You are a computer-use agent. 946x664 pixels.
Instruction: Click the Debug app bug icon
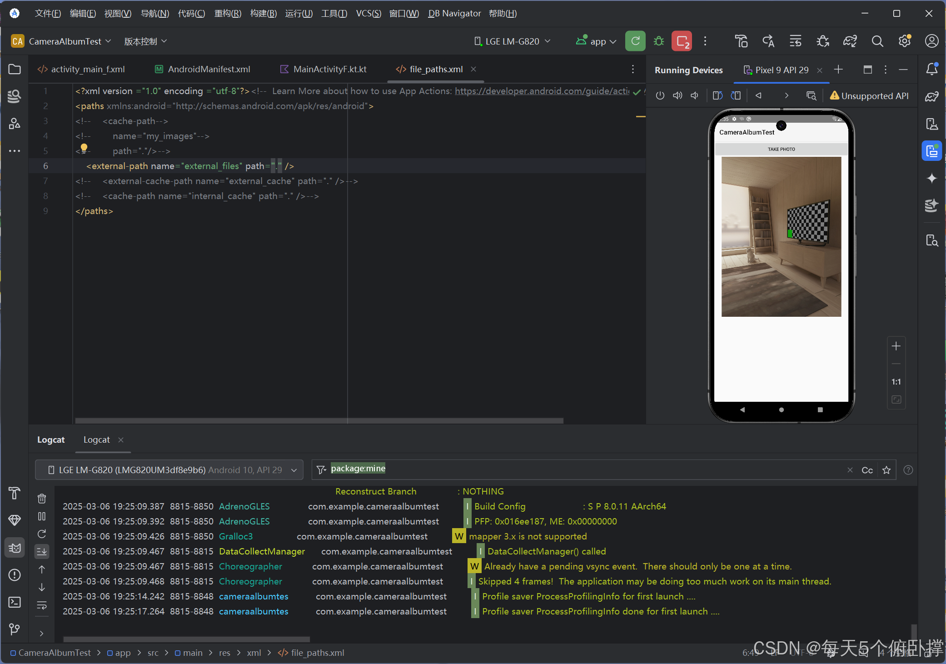point(659,41)
